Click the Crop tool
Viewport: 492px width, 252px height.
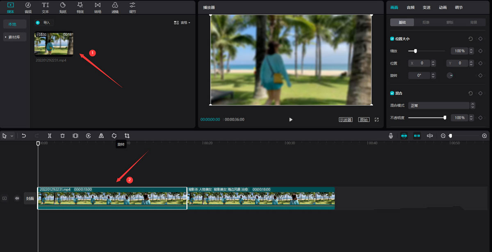[127, 136]
